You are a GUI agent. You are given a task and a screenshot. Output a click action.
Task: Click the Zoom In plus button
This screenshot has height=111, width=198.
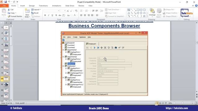point(192,103)
